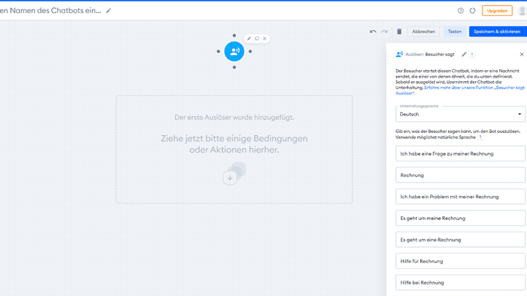Duplicate the trigger node
The width and height of the screenshot is (527, 296).
click(257, 39)
